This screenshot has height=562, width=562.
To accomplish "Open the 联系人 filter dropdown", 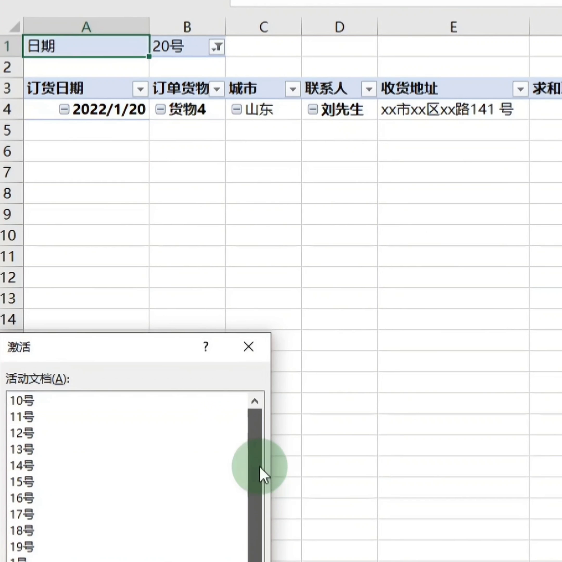I will pos(369,89).
